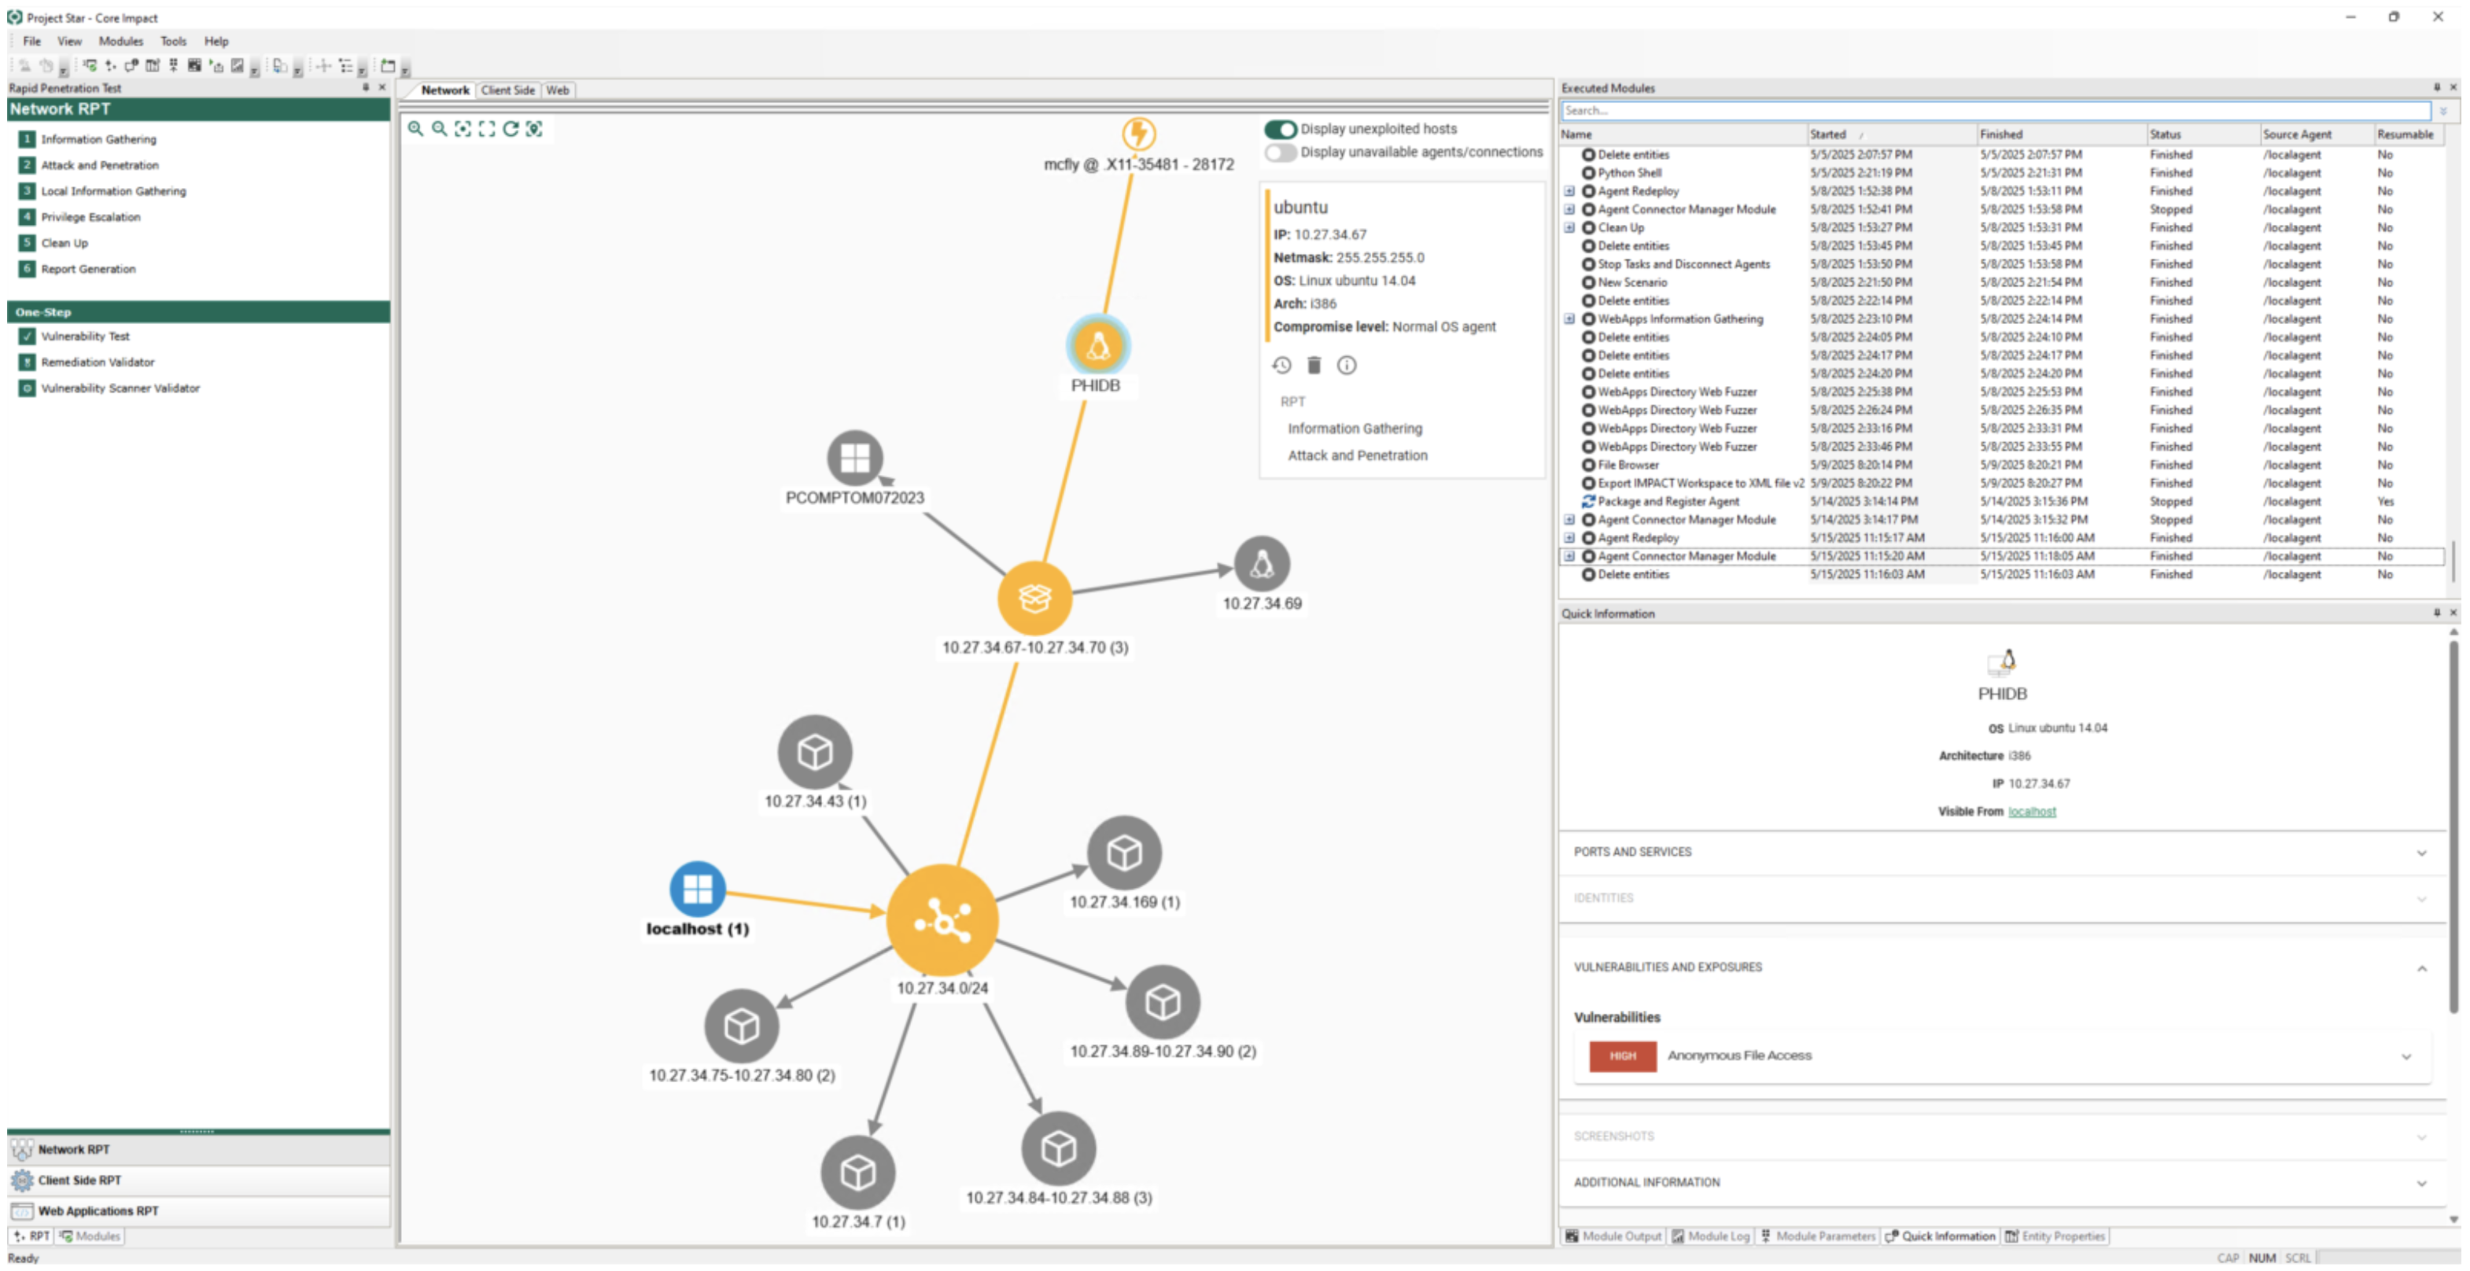The height and width of the screenshot is (1271, 2470).
Task: Select the 10.27.34.43 host node
Action: pos(815,751)
